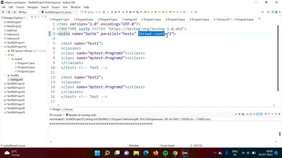This screenshot has width=282, height=158.
Task: Click the External Tools toolbar icon
Action: pos(137,12)
